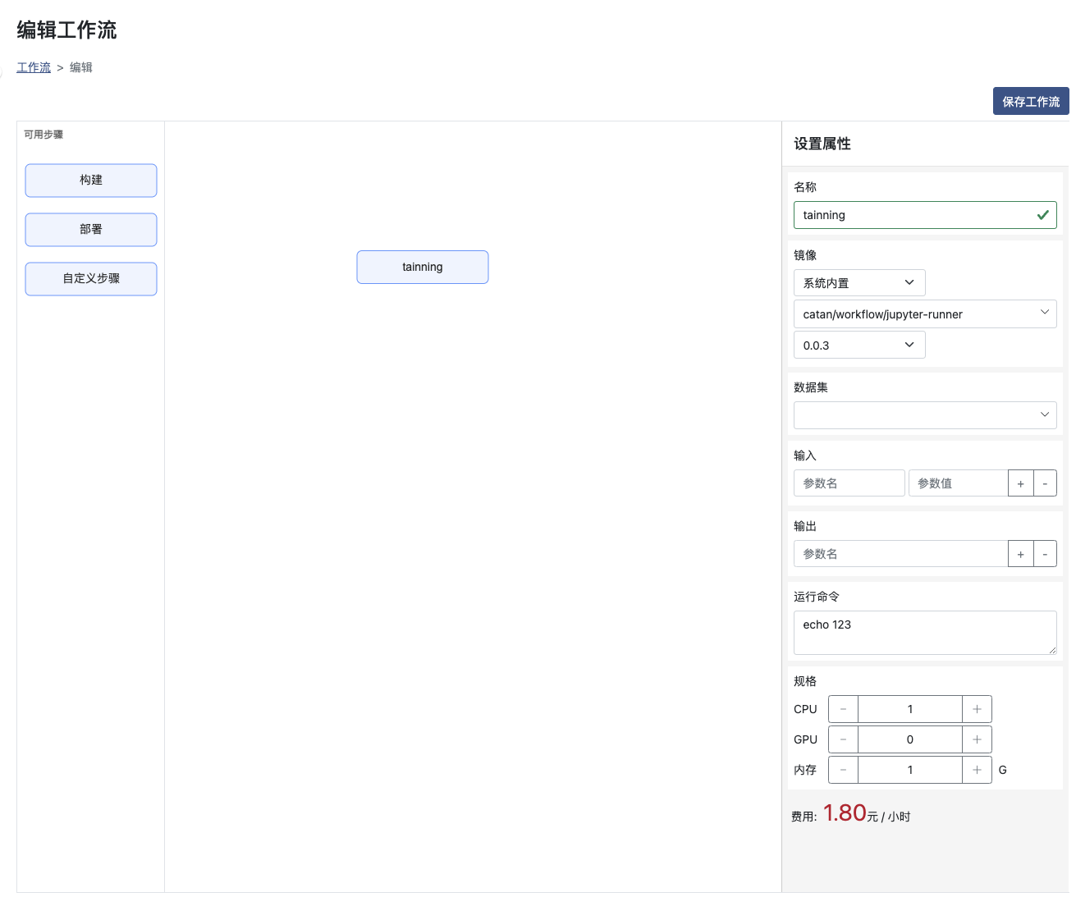This screenshot has width=1076, height=897.
Task: Open the 0.0.3 version dropdown
Action: tap(859, 346)
